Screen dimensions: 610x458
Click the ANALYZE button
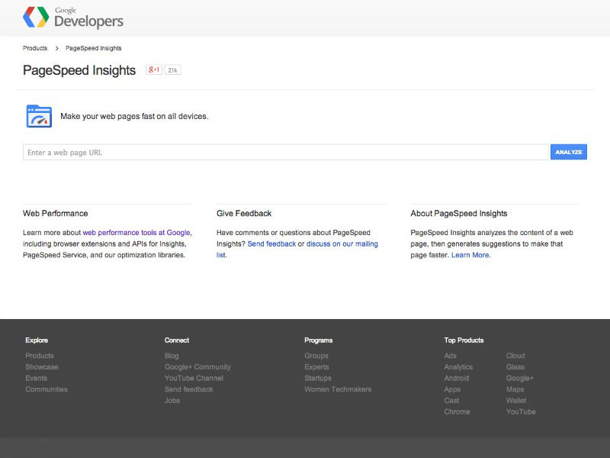tap(569, 152)
